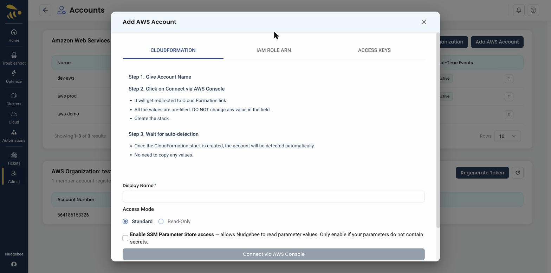This screenshot has width=551, height=273.
Task: Open the Rows per page dropdown
Action: 507,136
